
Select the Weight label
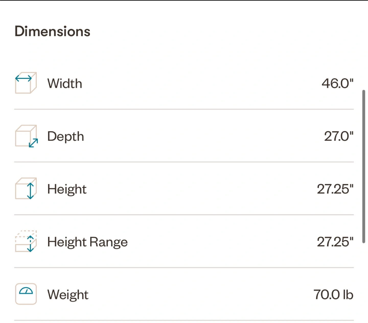[x=68, y=295]
